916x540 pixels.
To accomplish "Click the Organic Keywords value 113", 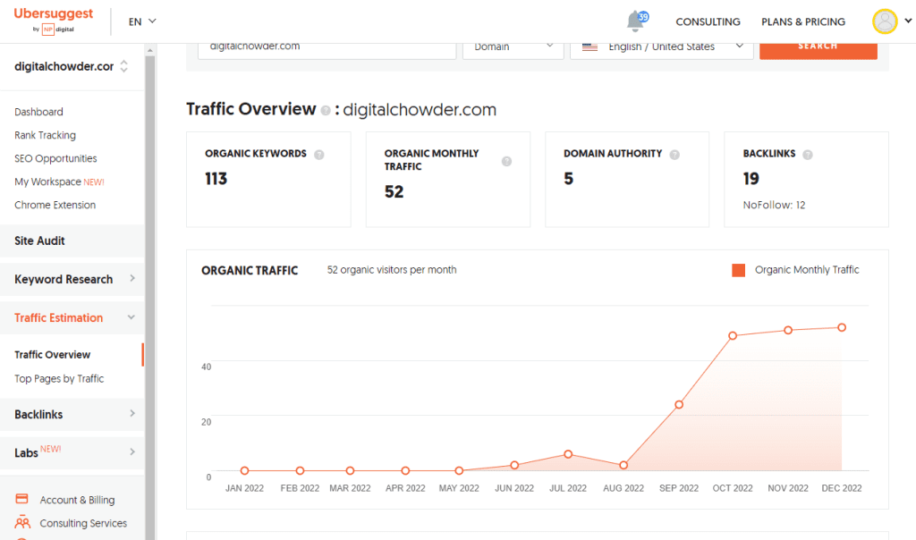I will (x=216, y=179).
